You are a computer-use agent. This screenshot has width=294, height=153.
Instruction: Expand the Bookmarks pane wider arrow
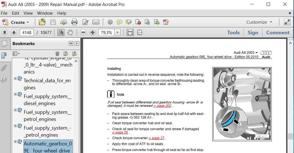click(77, 43)
